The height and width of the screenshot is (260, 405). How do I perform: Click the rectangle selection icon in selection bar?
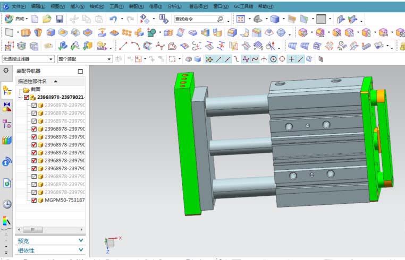pos(172,59)
